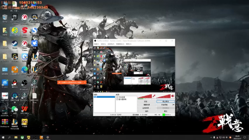Open the F1 2021 game shortcut
Screen dimensions: 249x140
pos(5,84)
